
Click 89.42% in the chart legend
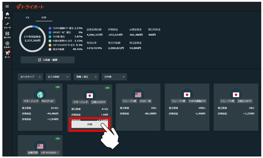[78, 49]
